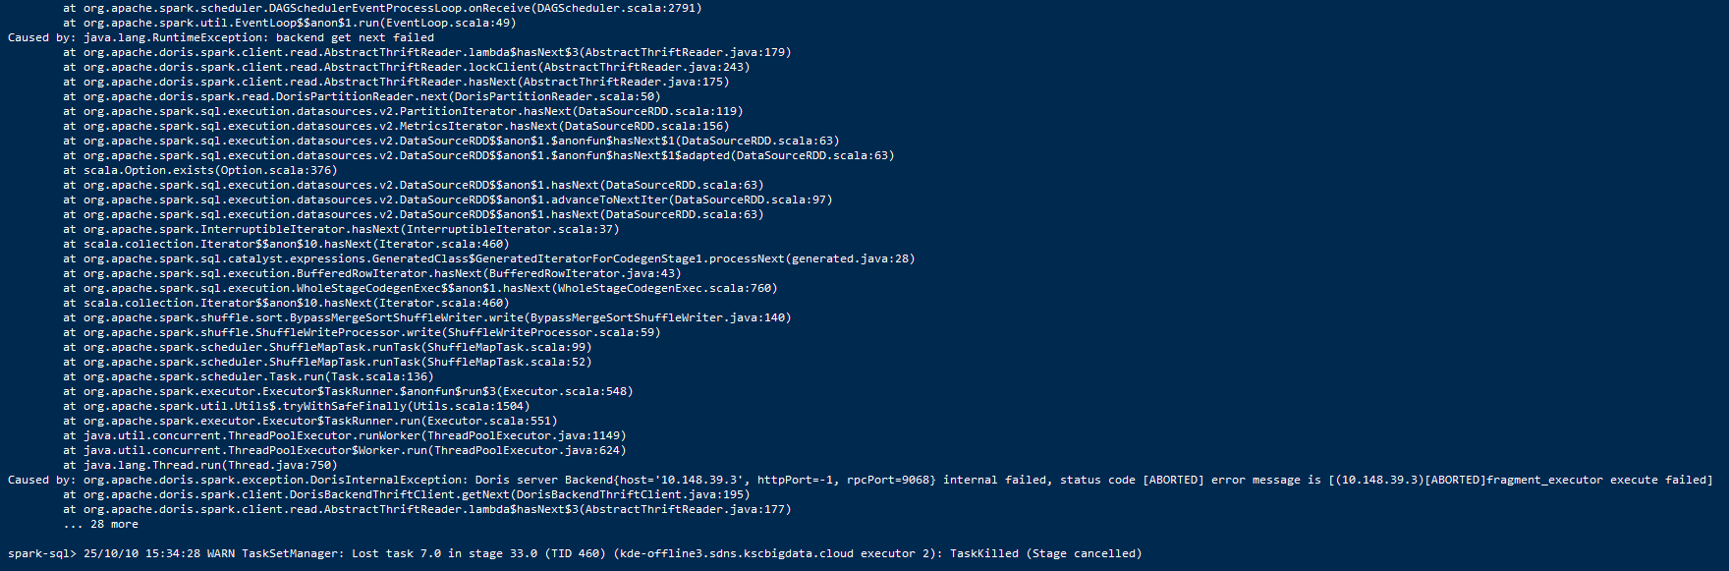Click the DAGSchedulerEventProcessLoop.onReceive frame
This screenshot has height=571, width=1729.
tap(393, 9)
